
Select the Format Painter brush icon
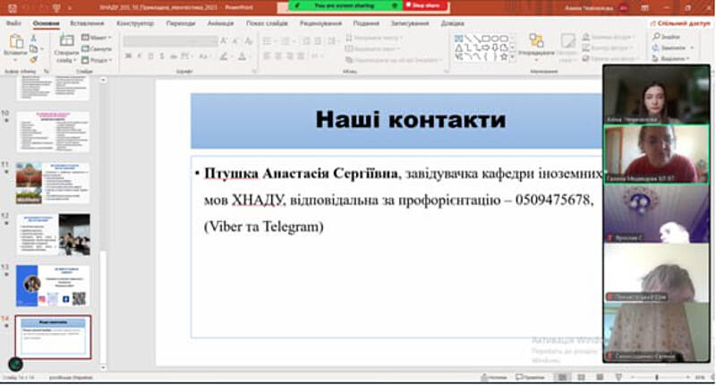click(x=33, y=59)
